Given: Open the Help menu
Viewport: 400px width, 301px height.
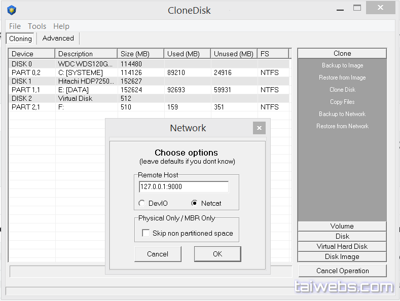Looking at the screenshot, I should coord(61,26).
